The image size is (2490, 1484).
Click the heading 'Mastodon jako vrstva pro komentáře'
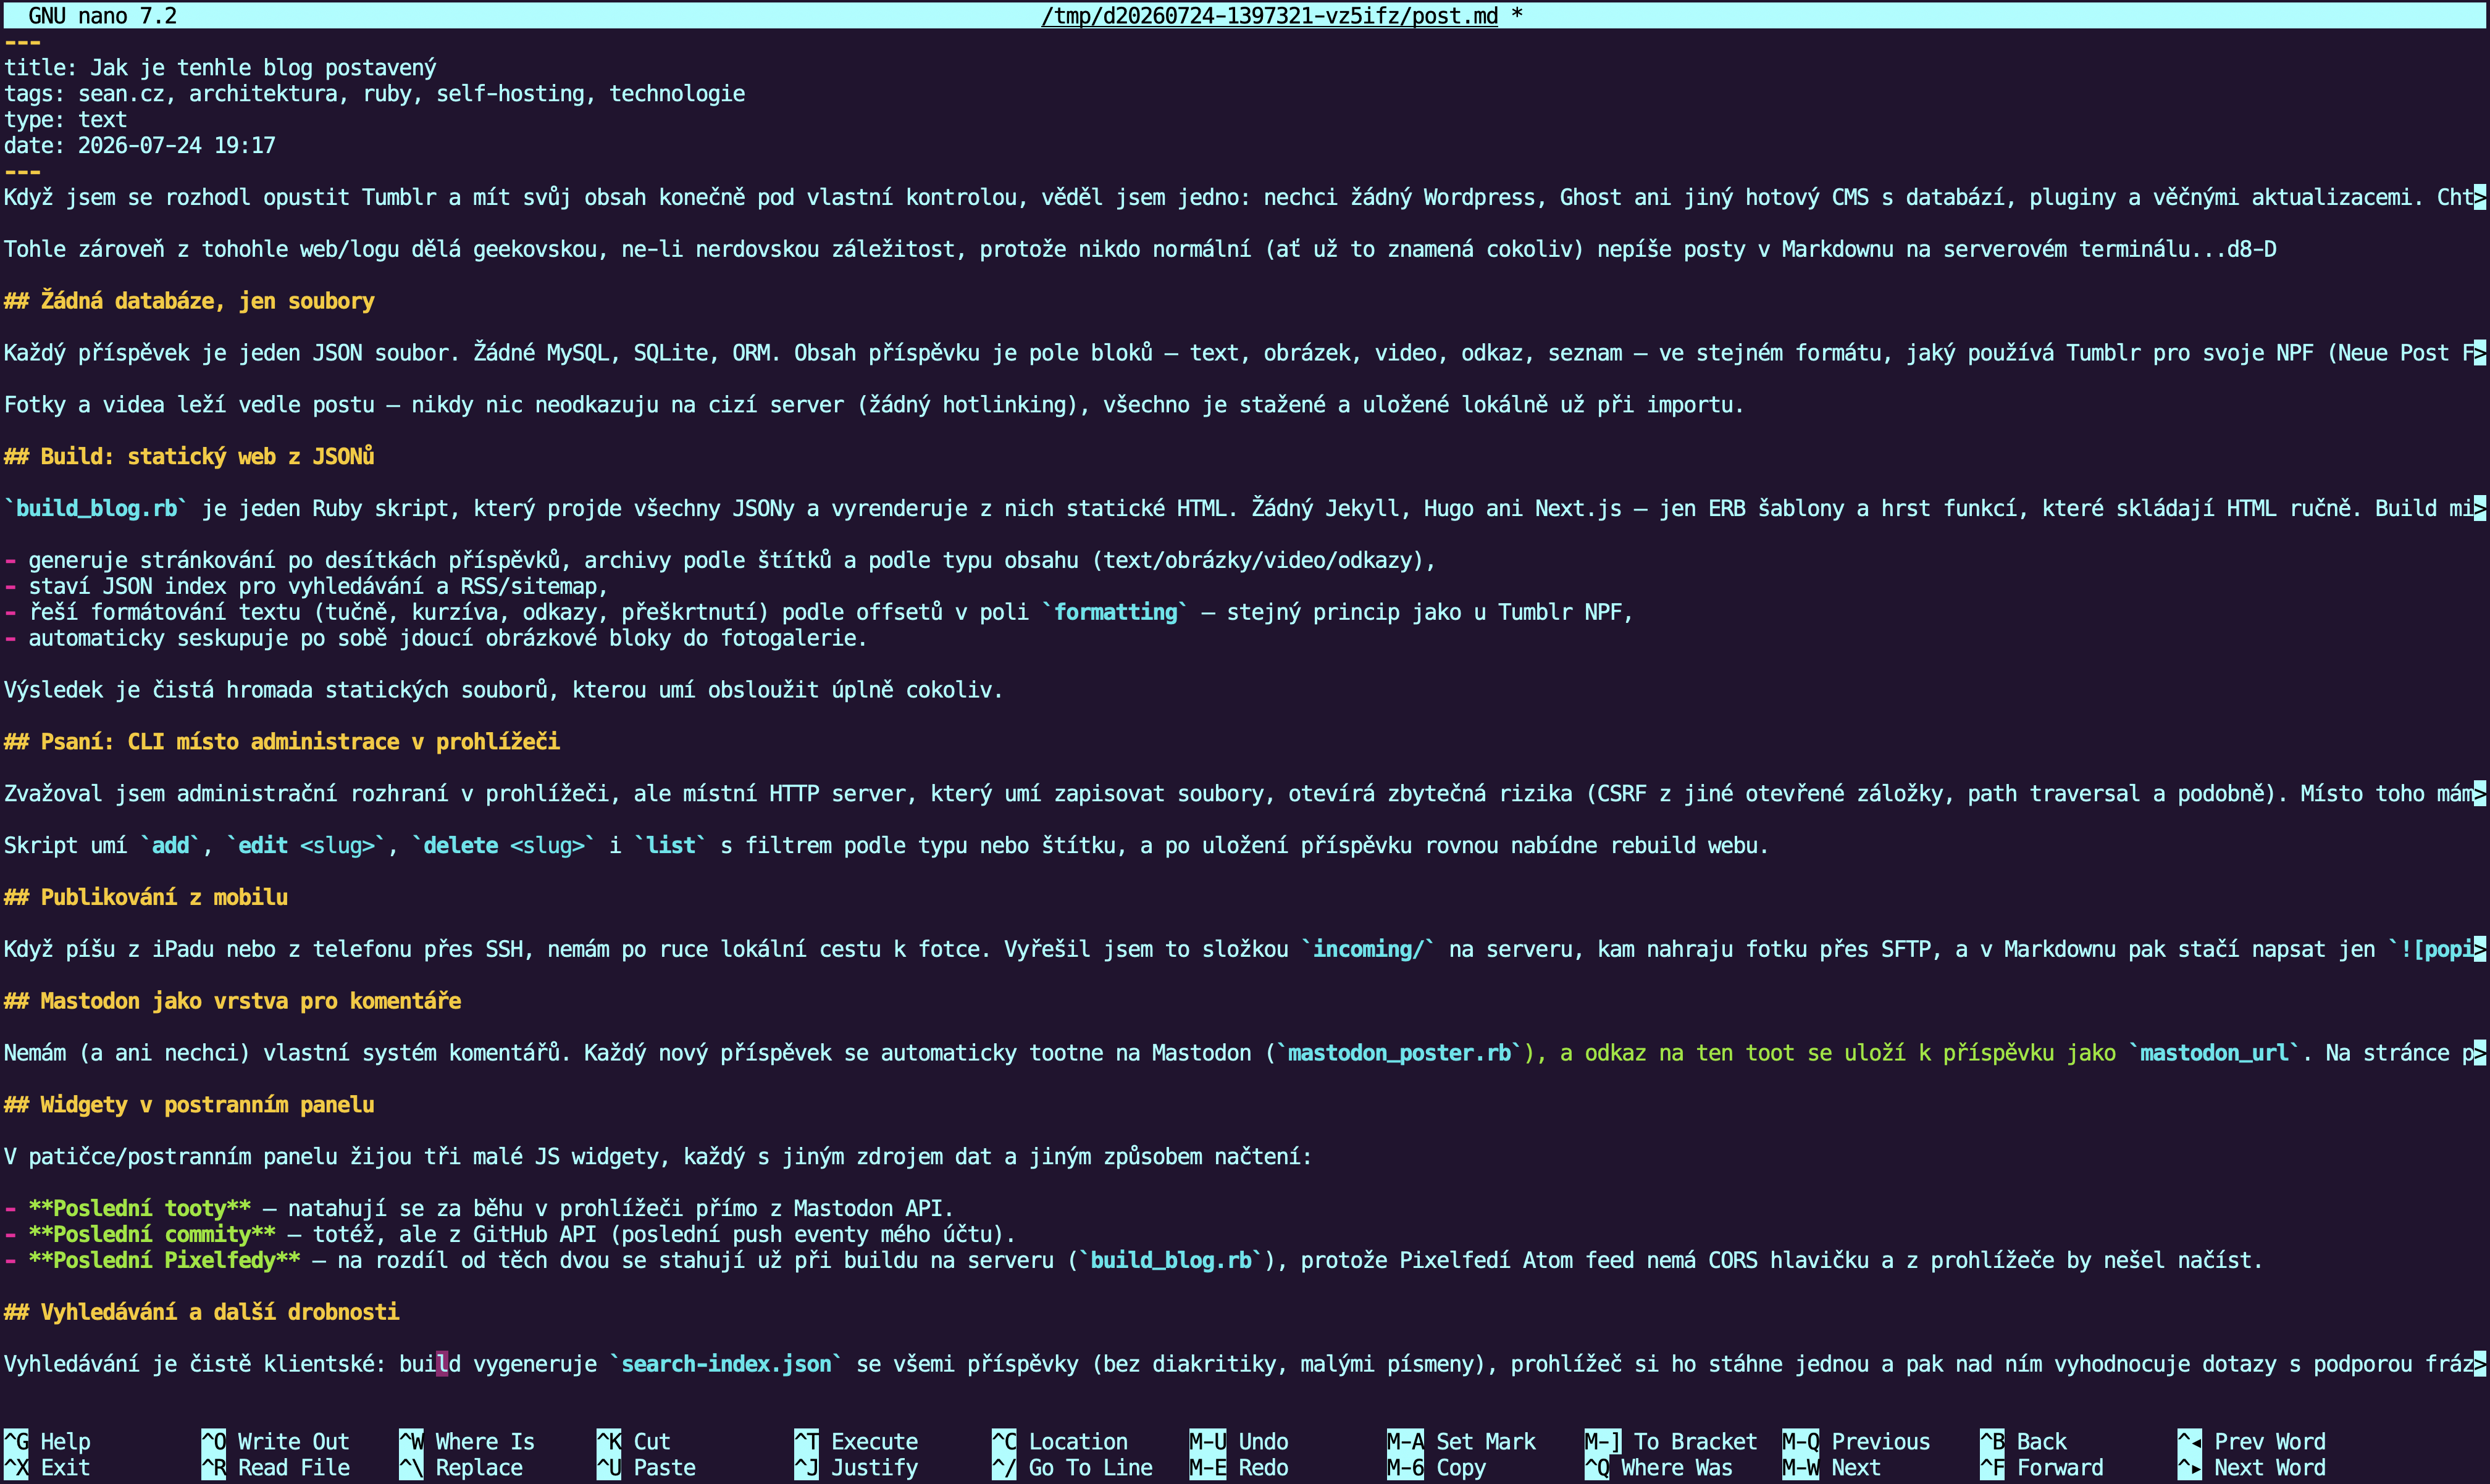[x=232, y=1000]
